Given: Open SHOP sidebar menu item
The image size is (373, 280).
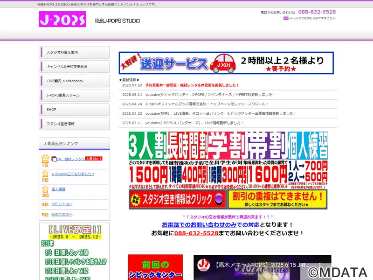Looking at the screenshot, I should (74, 110).
